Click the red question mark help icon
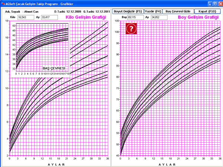The height and width of the screenshot is (167, 223). coord(131,29)
